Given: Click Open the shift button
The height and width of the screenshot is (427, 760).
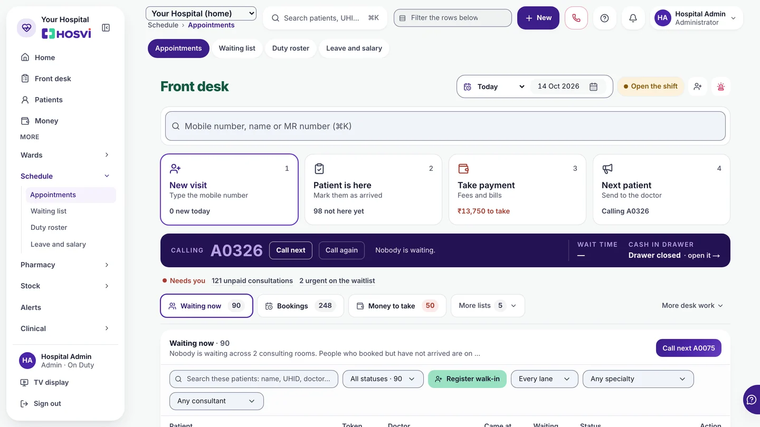Looking at the screenshot, I should coord(650,86).
